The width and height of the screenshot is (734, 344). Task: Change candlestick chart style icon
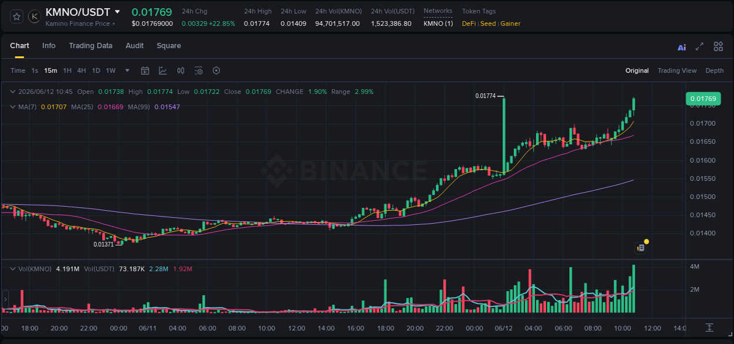(181, 70)
